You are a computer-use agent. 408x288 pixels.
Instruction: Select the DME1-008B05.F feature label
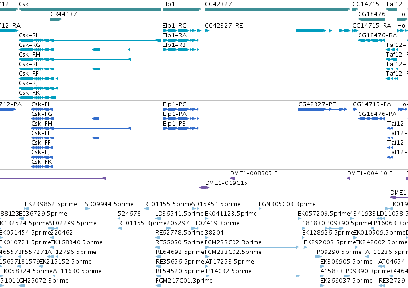254,173
